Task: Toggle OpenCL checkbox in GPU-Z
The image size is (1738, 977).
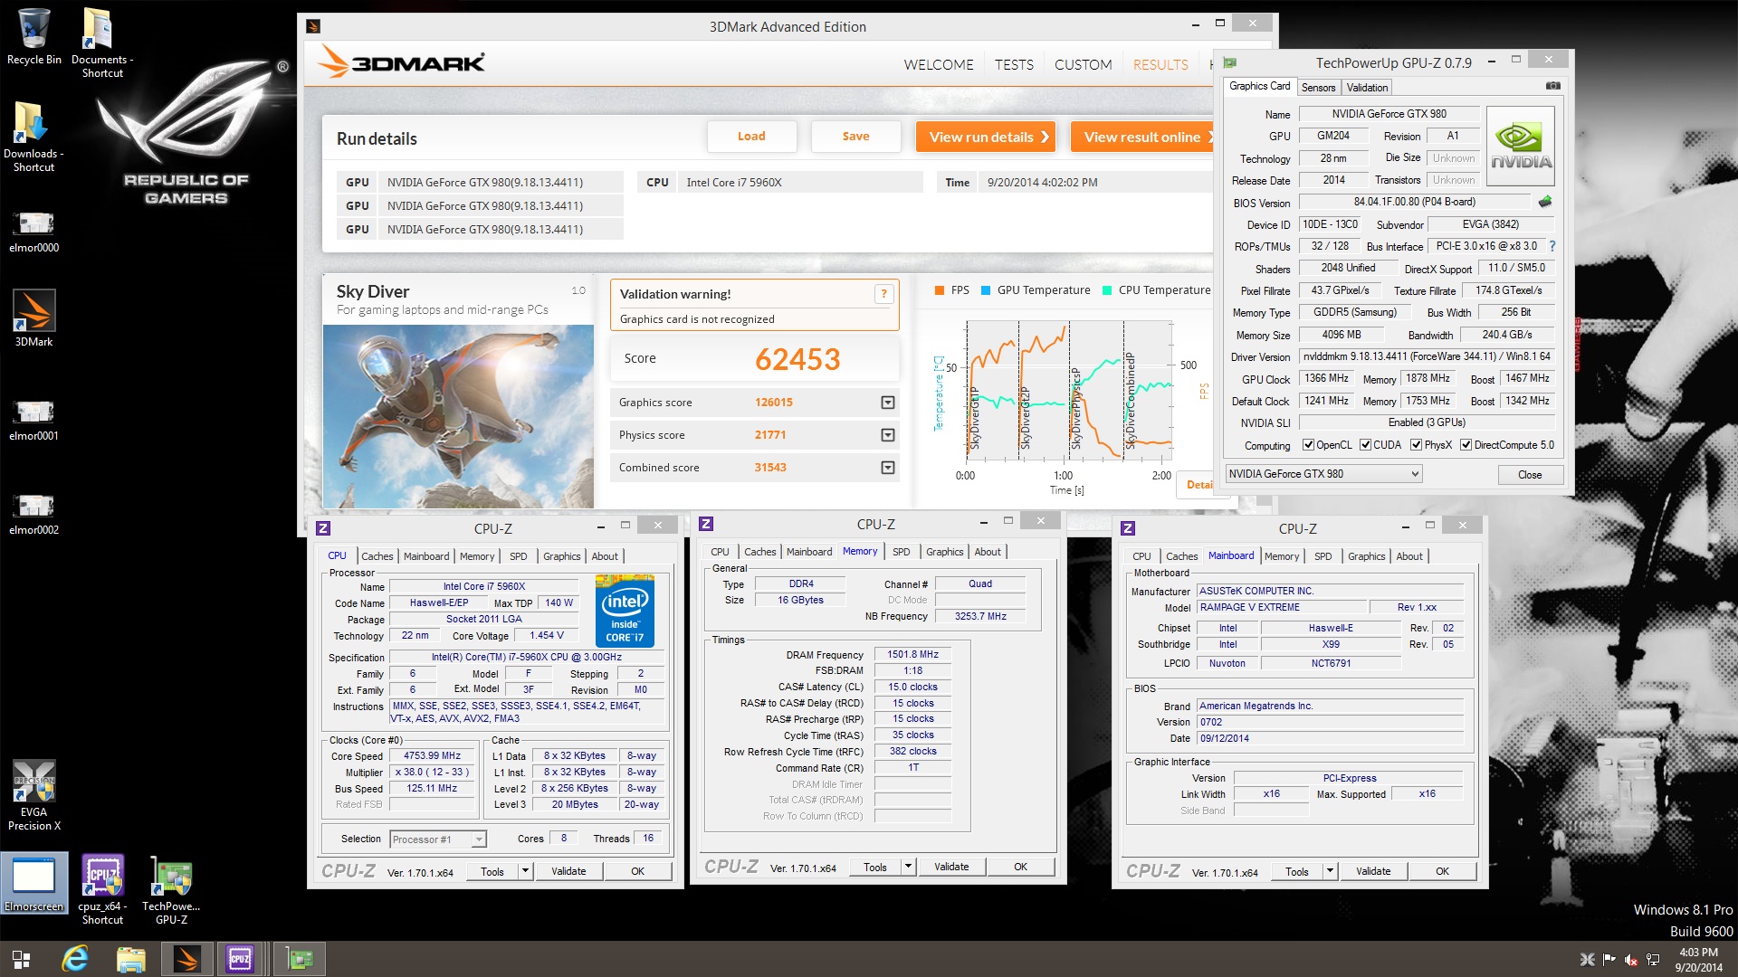Action: 1308,445
